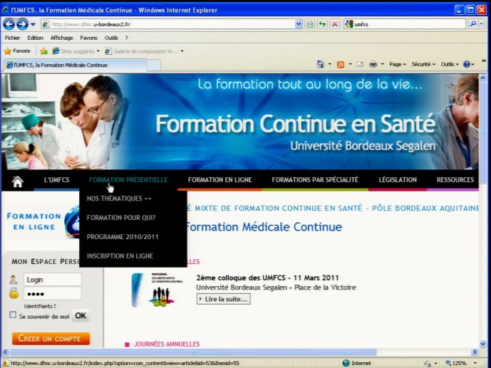Open the Favoris menu in menu bar
Screen dimensions: 491x368
[88, 38]
